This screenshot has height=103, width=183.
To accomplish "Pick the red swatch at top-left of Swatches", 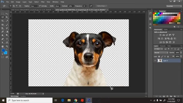I will click(x=154, y=13).
